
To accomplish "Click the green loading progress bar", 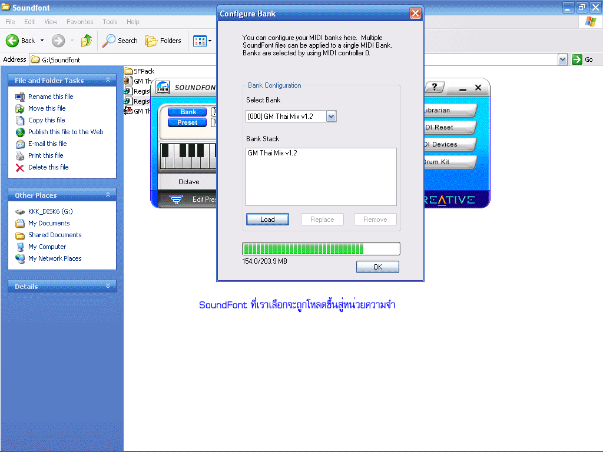I will 321,249.
